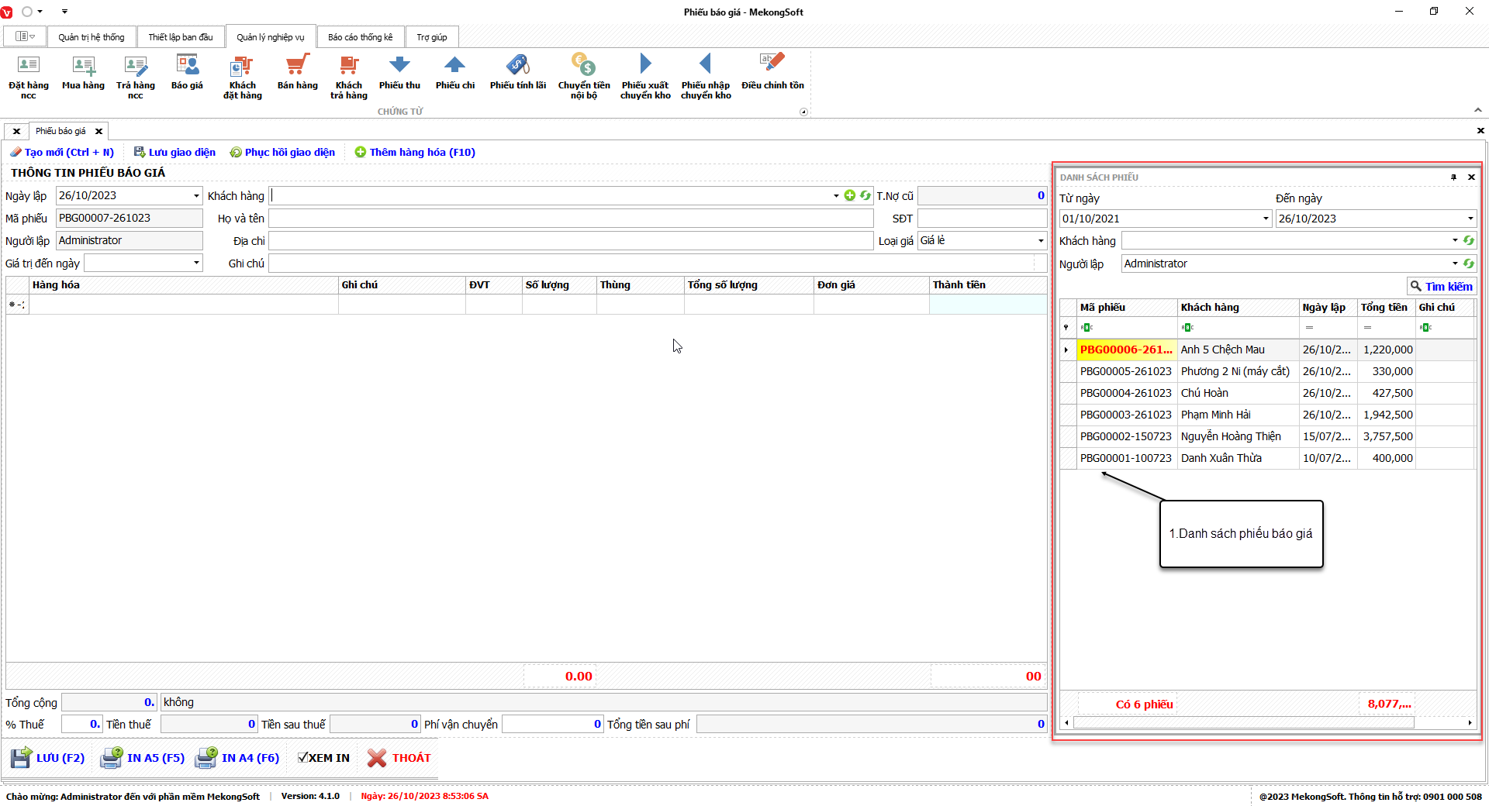Pin the Danh sách phiếu panel
This screenshot has height=806, width=1489.
point(1453,177)
